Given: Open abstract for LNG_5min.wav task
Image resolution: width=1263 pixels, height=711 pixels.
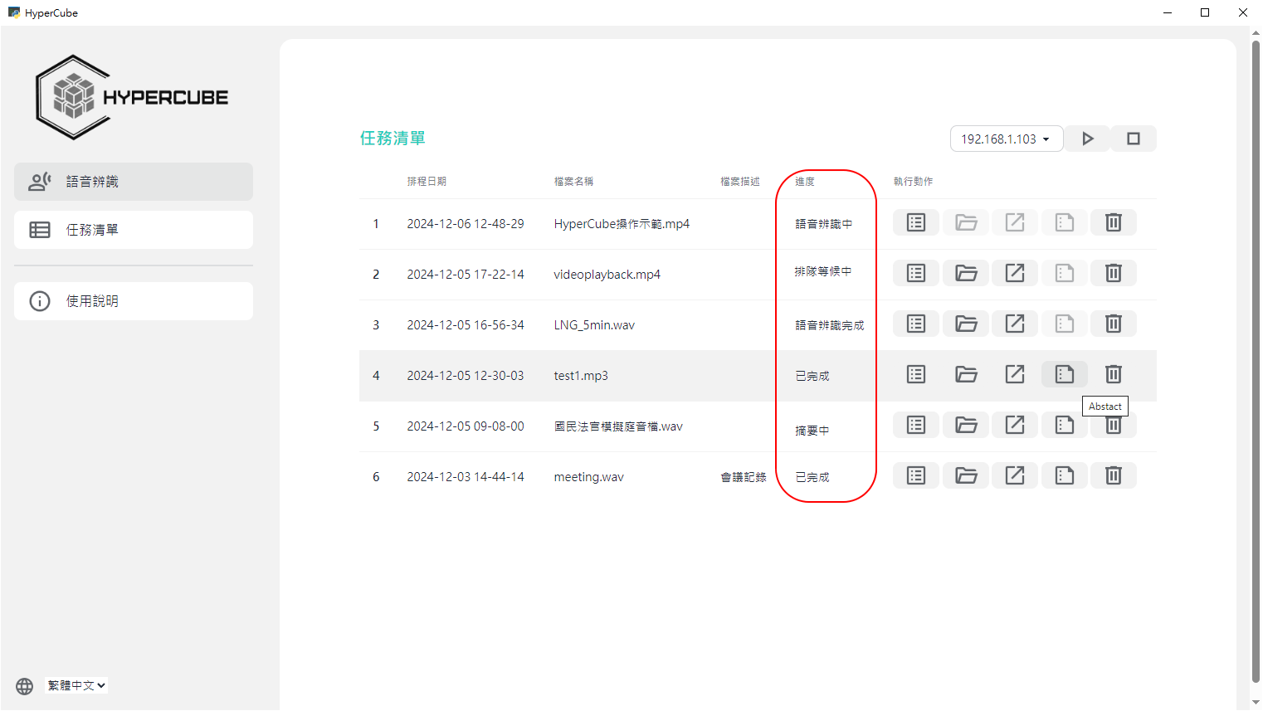Looking at the screenshot, I should tap(1065, 324).
